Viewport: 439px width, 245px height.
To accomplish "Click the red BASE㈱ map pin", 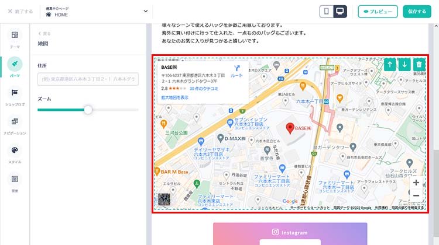I will [x=290, y=128].
